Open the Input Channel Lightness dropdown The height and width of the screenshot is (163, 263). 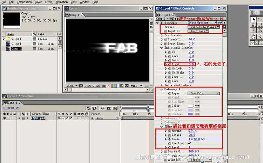tap(198, 31)
